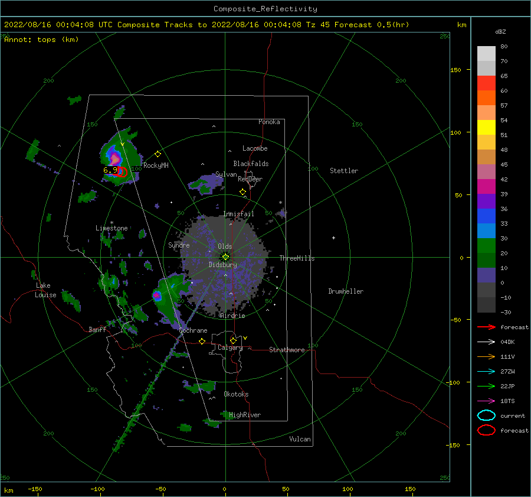Click the Composite_Reflectivity title

[x=265, y=9]
